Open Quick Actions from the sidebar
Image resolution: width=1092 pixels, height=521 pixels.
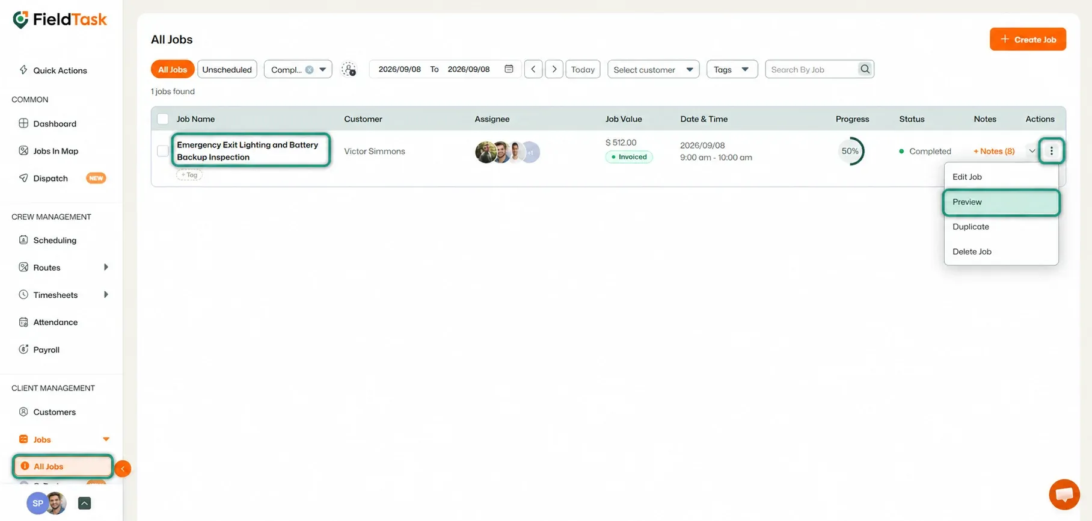[x=53, y=70]
